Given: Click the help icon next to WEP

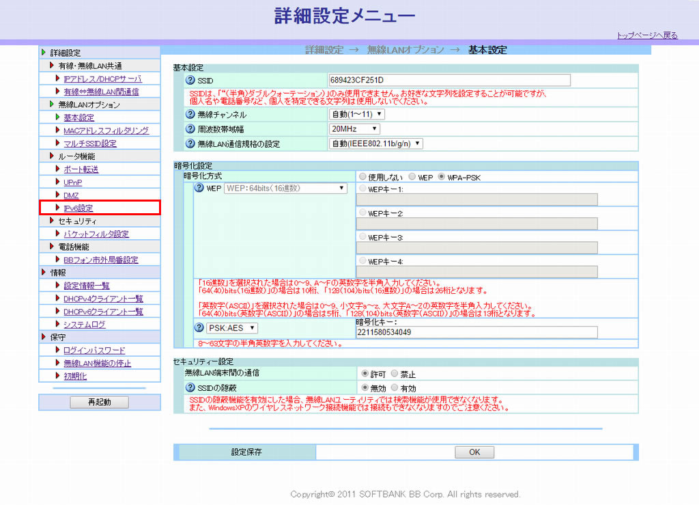Looking at the screenshot, I should point(199,189).
